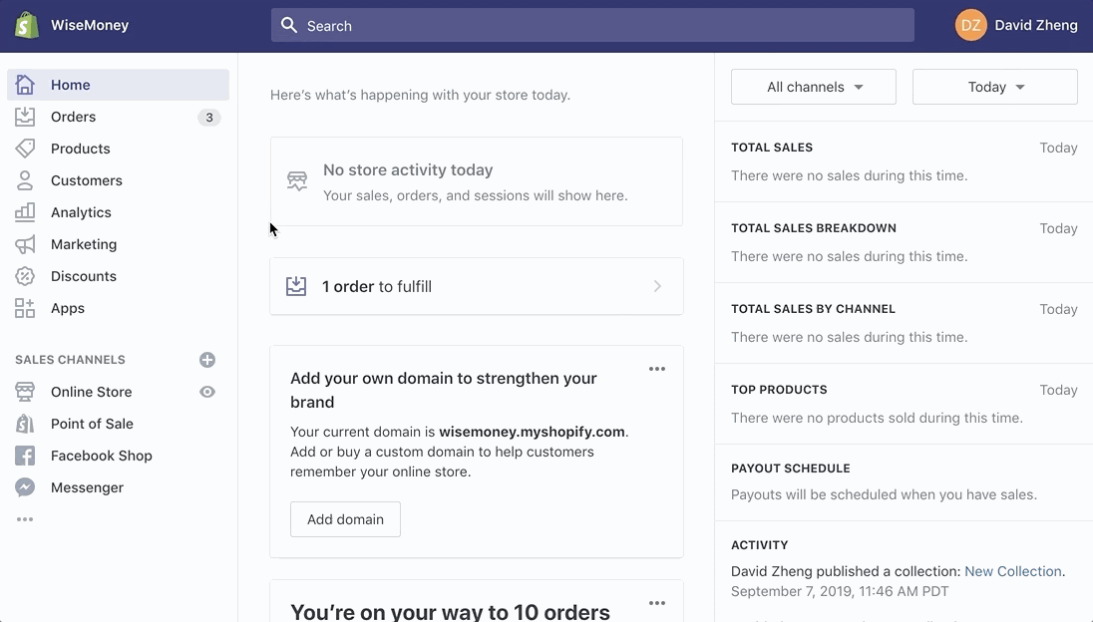Screen dimensions: 1093x622
Task: Click the PAYOUT SCHEDULE heading
Action: tap(791, 468)
